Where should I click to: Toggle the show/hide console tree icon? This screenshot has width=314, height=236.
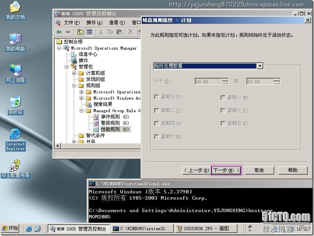pyautogui.click(x=89, y=32)
